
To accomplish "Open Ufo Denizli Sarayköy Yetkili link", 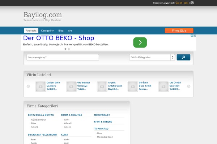I will [x=175, y=86].
